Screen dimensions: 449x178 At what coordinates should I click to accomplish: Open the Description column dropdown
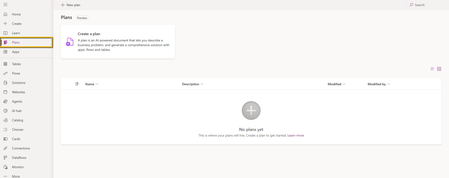pyautogui.click(x=201, y=84)
